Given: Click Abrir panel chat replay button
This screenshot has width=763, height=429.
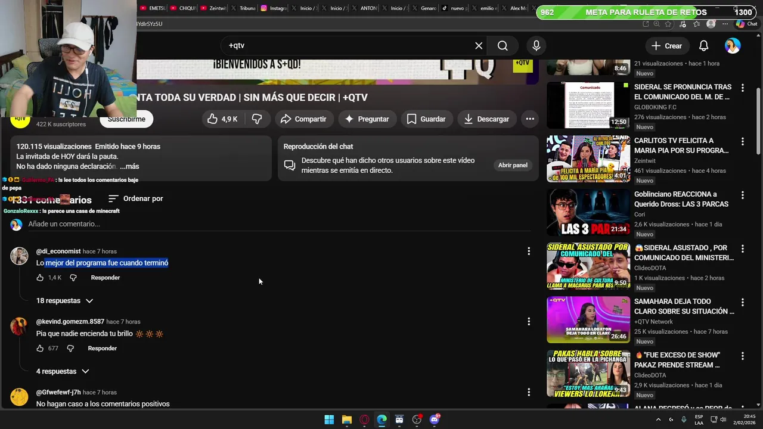Looking at the screenshot, I should pos(513,165).
